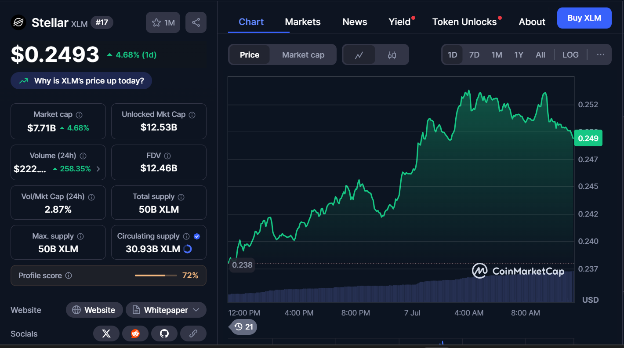624x348 pixels.
Task: Open the Markets tab
Action: point(303,22)
